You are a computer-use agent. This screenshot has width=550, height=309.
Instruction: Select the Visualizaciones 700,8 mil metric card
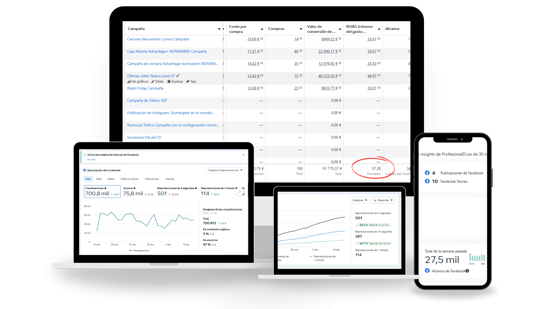(x=102, y=191)
